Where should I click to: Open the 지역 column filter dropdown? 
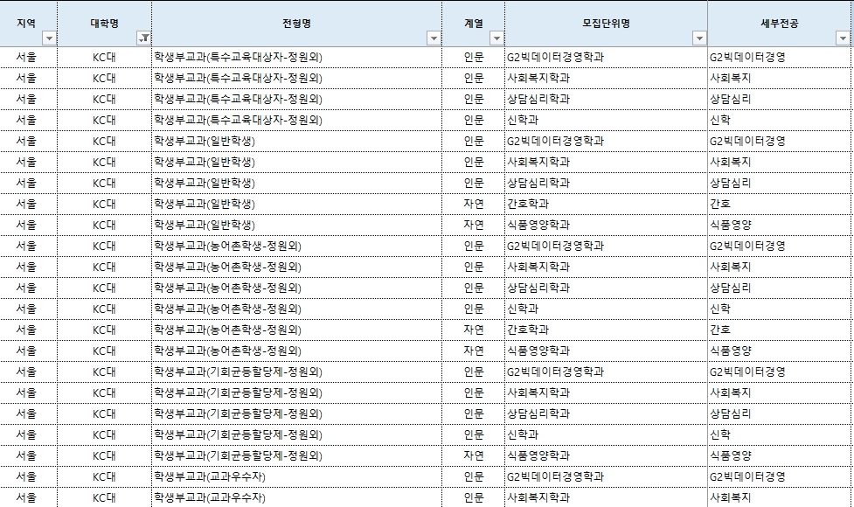coord(49,38)
